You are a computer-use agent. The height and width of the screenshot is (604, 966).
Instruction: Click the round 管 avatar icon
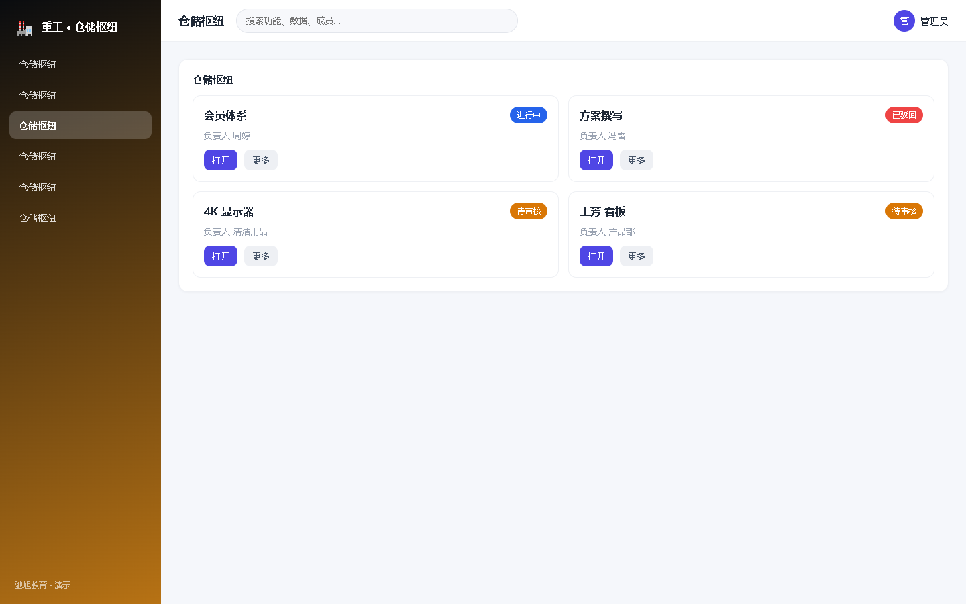[x=904, y=21]
